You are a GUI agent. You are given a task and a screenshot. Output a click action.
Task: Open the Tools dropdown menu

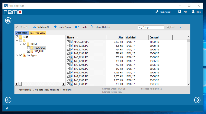[79, 27]
